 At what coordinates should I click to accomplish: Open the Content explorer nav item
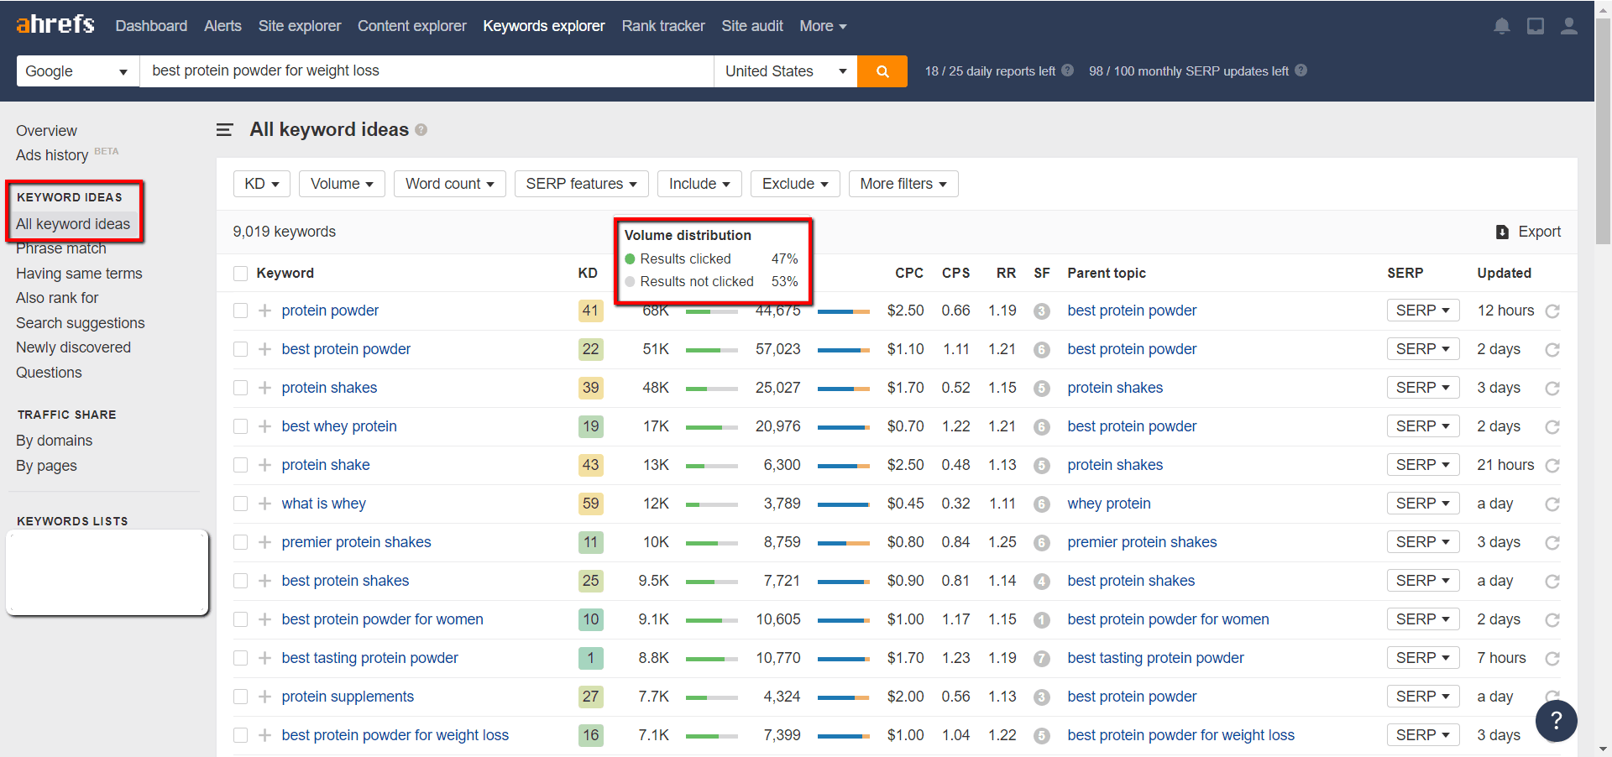pyautogui.click(x=412, y=26)
